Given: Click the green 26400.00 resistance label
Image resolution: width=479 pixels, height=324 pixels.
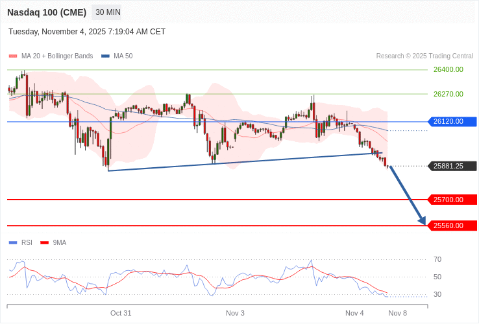Looking at the screenshot, I should point(448,69).
